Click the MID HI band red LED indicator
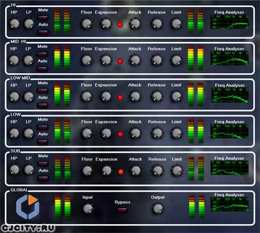Image resolution: width=260 pixels, height=233 pixels. (120, 61)
